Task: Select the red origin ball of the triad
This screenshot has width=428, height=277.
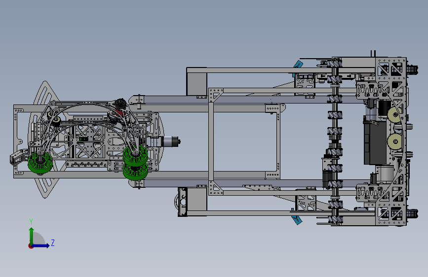Action: click(x=31, y=246)
